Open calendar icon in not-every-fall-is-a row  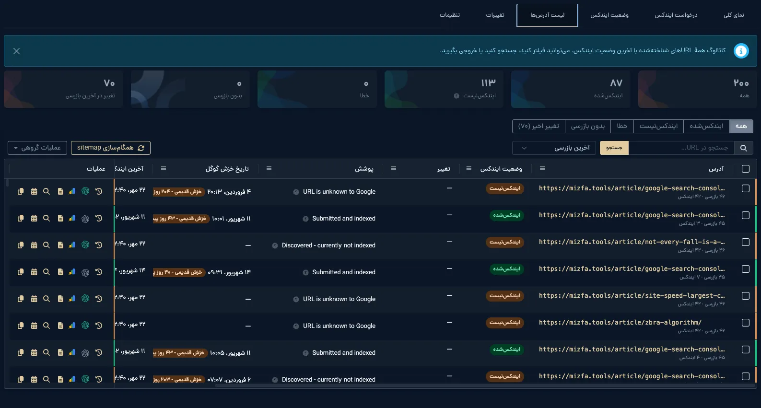[34, 245]
